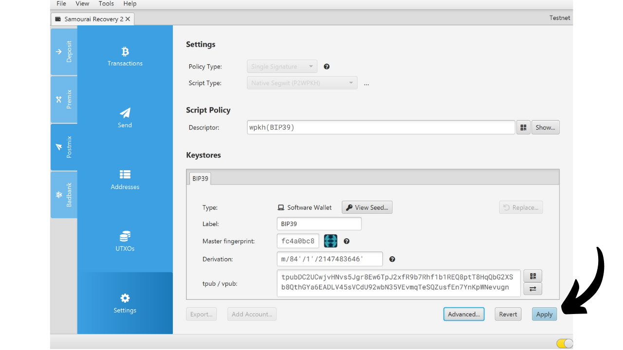The height and width of the screenshot is (350, 623).
Task: Click the Testnet label
Action: pos(560,18)
